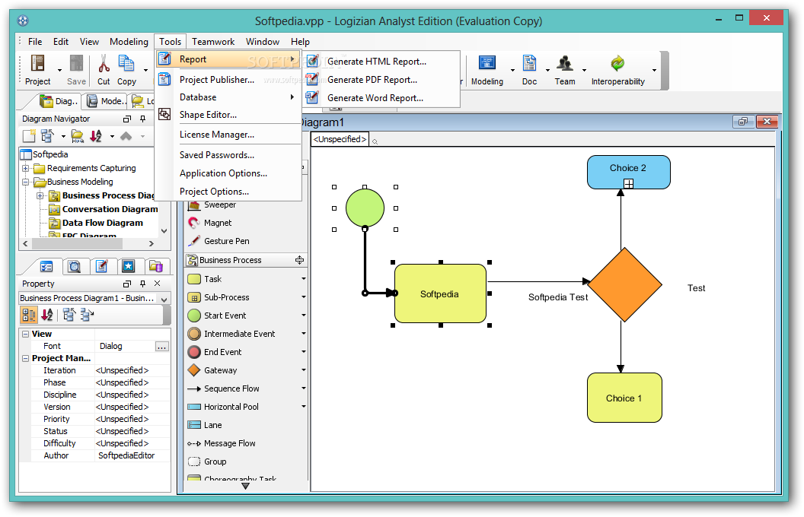Viewport: 804px width, 517px height.
Task: Switch to the Mode.. navigator tab
Action: click(x=106, y=101)
